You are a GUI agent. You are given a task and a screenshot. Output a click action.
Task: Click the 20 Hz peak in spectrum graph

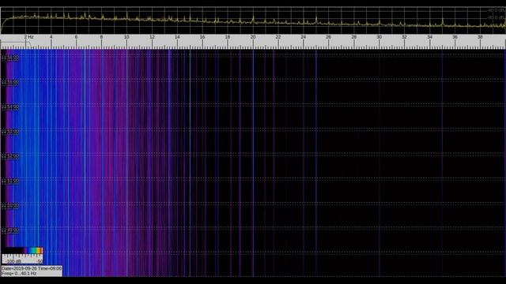253,19
